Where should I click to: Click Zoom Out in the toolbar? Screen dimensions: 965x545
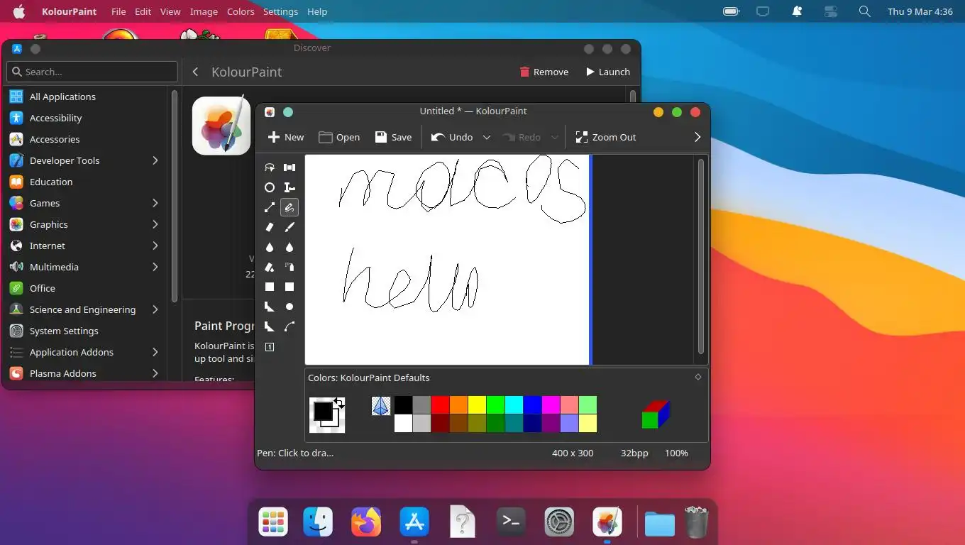(606, 137)
